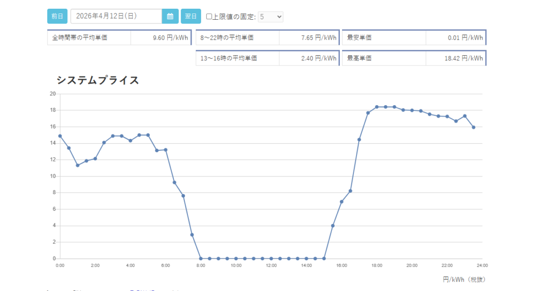Select the last data point at 23:30

(474, 127)
